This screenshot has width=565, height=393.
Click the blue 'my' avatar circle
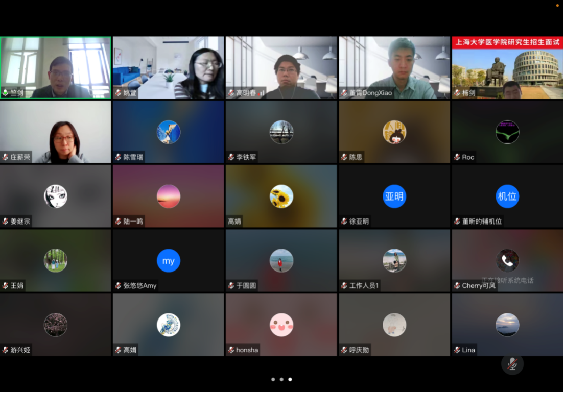point(169,261)
